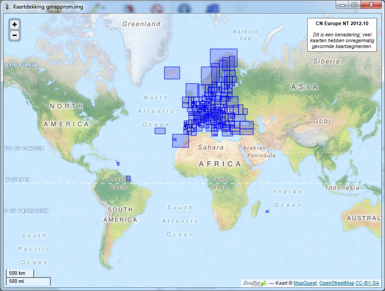Click the application icon in title bar
Viewport: 385px width, 291px height.
7,6
